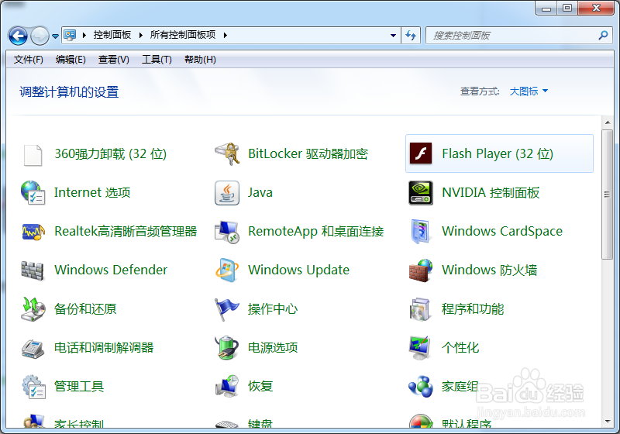Click the 控制面板 breadcrumb
Viewport: 620px width, 434px height.
[x=112, y=35]
